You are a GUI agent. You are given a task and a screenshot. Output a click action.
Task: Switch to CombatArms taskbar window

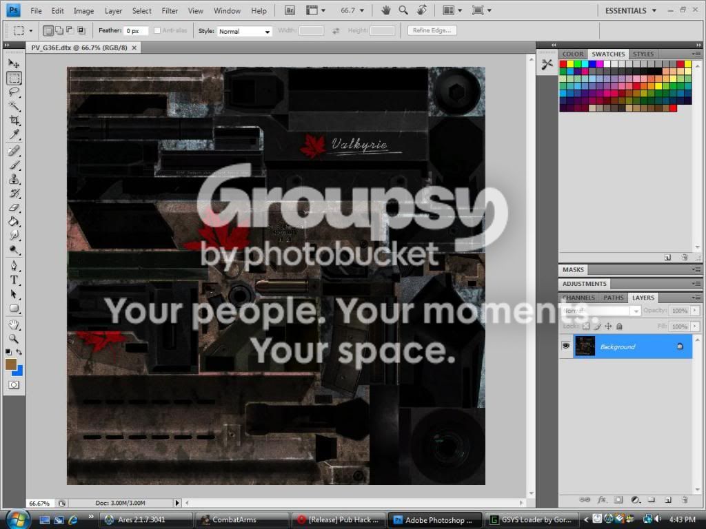coord(242,519)
